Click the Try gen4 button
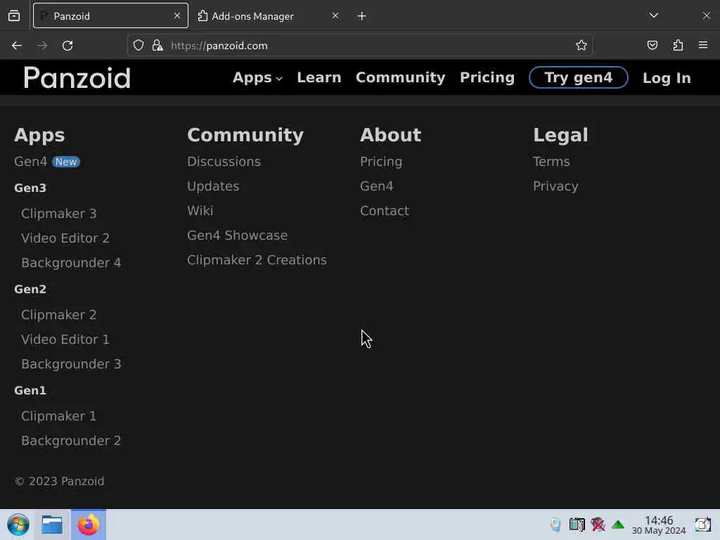Viewport: 720px width, 540px height. [579, 77]
